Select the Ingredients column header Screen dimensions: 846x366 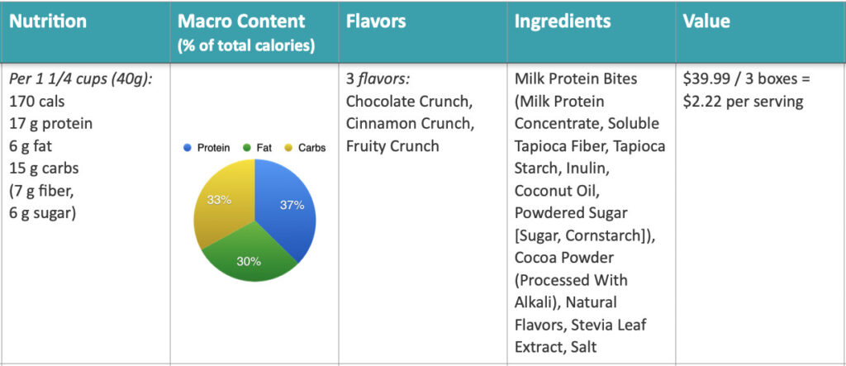point(563,21)
